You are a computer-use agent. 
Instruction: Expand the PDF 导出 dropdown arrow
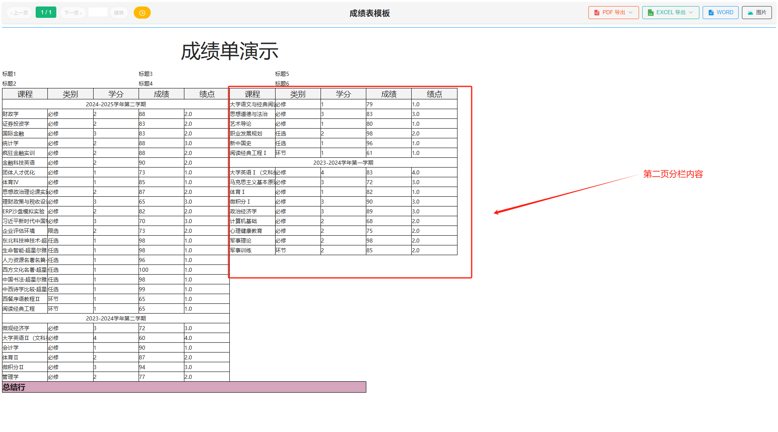(x=631, y=13)
